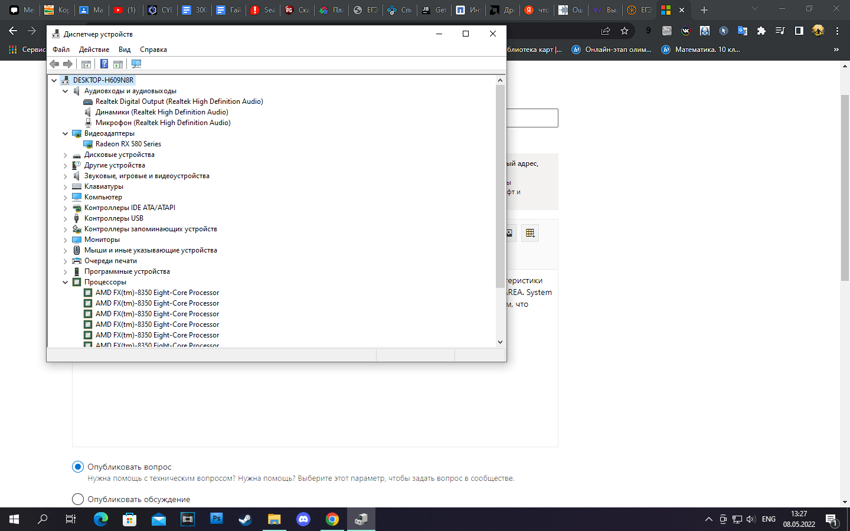Screen dimensions: 850x531
Task: Open File Explorer from taskbar
Action: [x=274, y=519]
